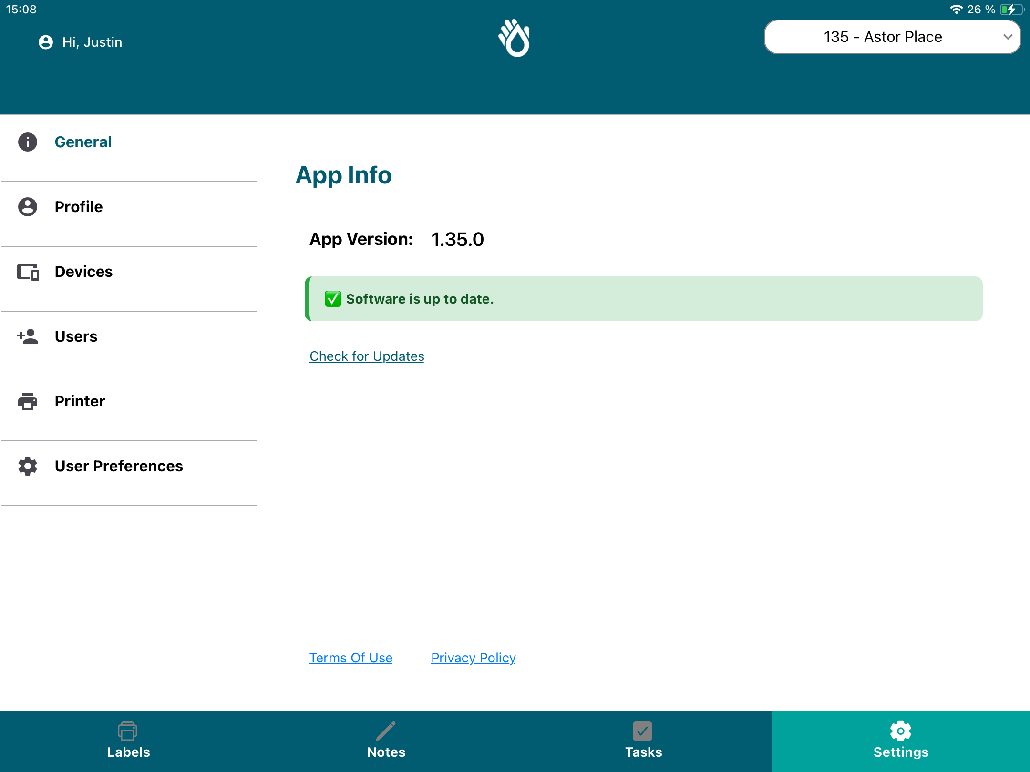1030x772 pixels.
Task: Click the pencil icon above Notes
Action: tap(386, 731)
